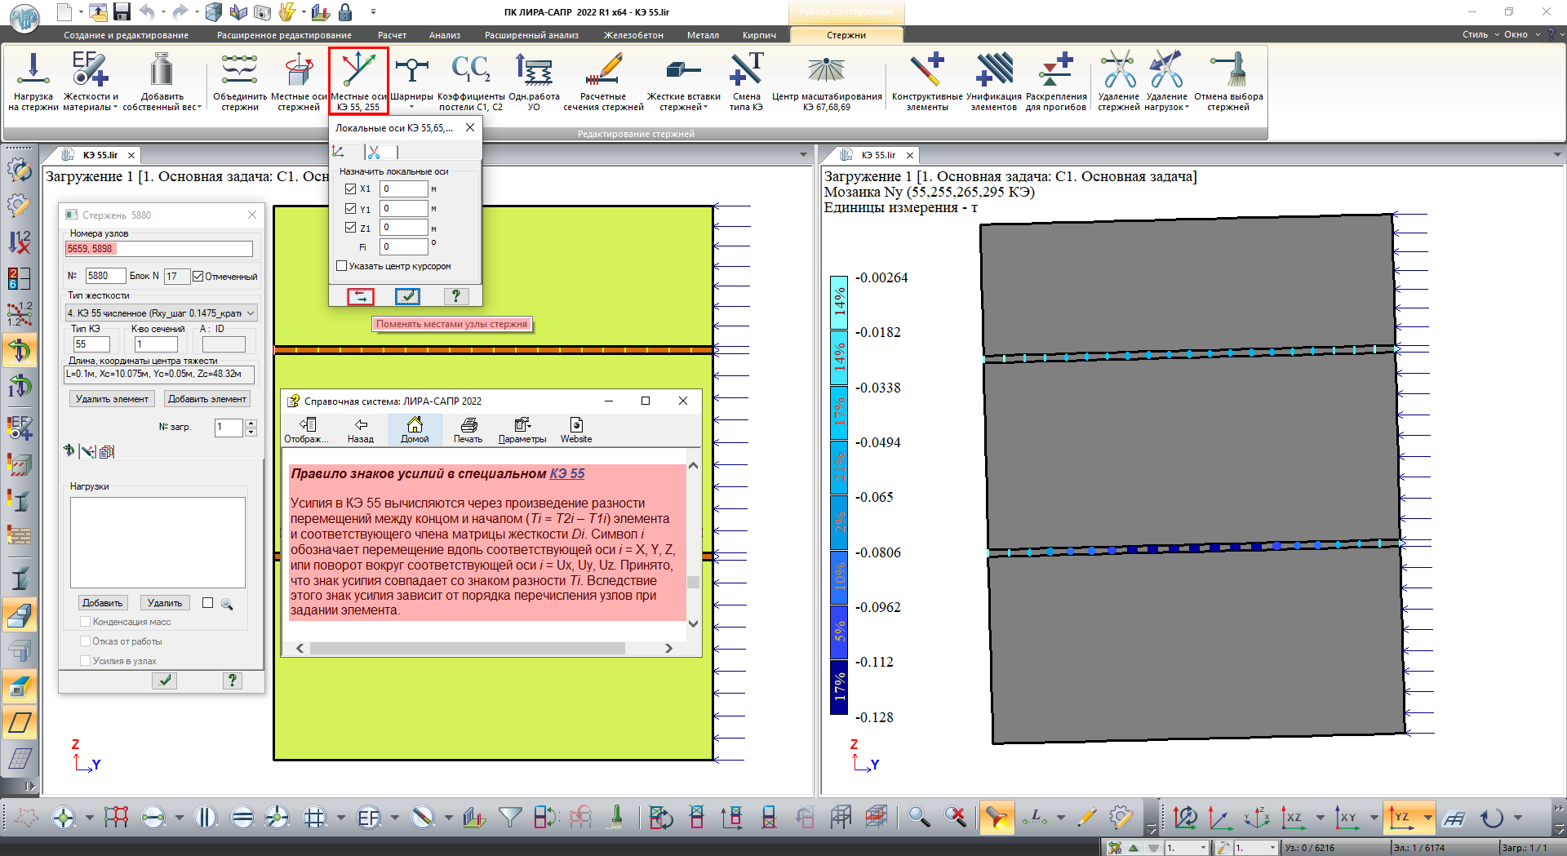The height and width of the screenshot is (856, 1567).
Task: Follow the КЭ 55 hyperlink
Action: click(567, 473)
